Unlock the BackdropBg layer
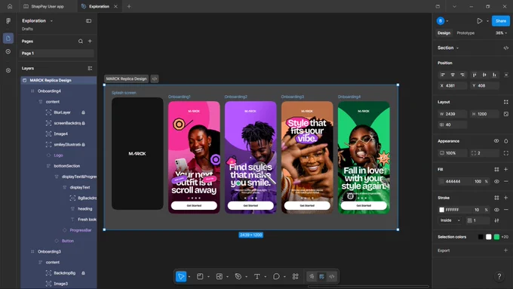Image resolution: width=513 pixels, height=289 pixels. [x=84, y=273]
